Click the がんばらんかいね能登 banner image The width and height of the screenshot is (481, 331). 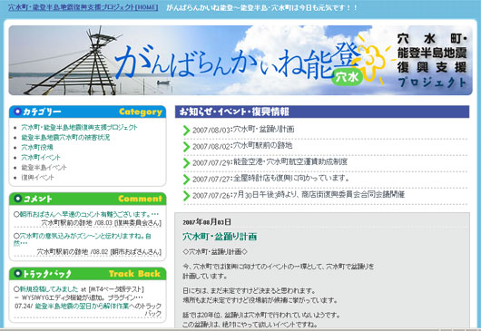click(240, 60)
